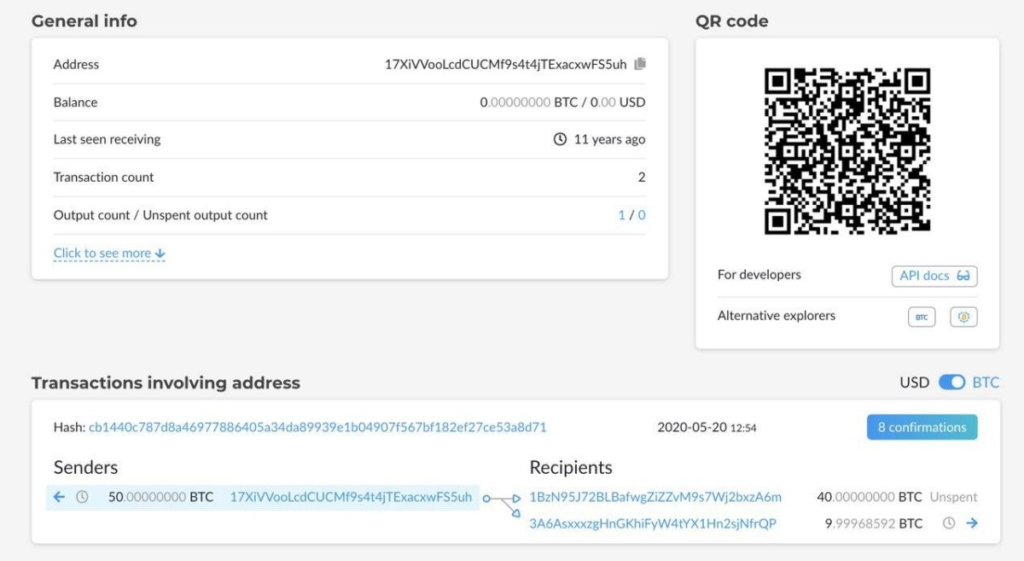The image size is (1024, 561).
Task: Click the clock icon next to 11 years ago
Action: [x=560, y=139]
